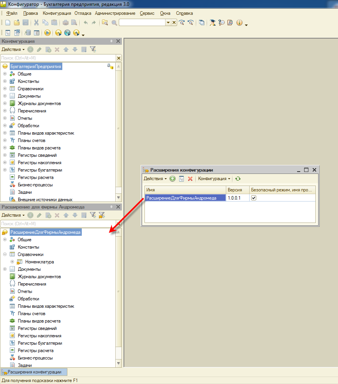The width and height of the screenshot is (338, 384).
Task: Click the Cut scissors icon
Action: pyautogui.click(x=36, y=23)
